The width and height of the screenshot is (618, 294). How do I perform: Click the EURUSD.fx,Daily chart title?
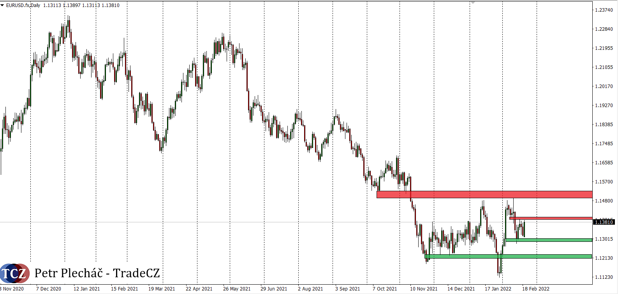23,5
